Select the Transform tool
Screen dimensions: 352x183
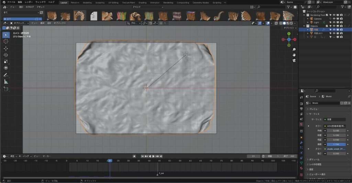(x=6, y=68)
